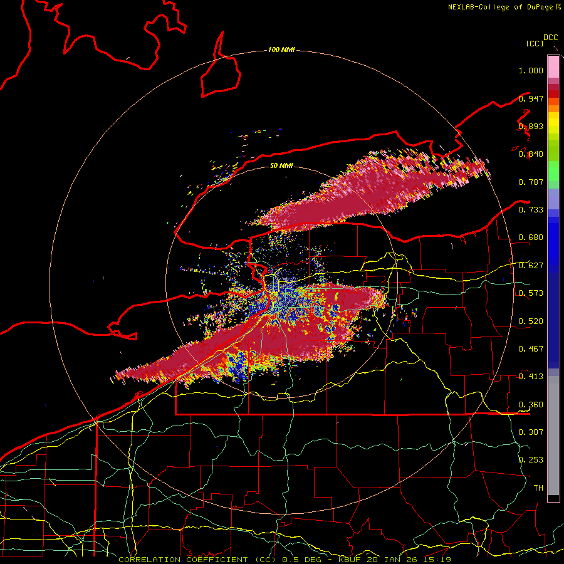This screenshot has width=564, height=564.
Task: Select the 0.360 scale value
Action: pos(531,405)
